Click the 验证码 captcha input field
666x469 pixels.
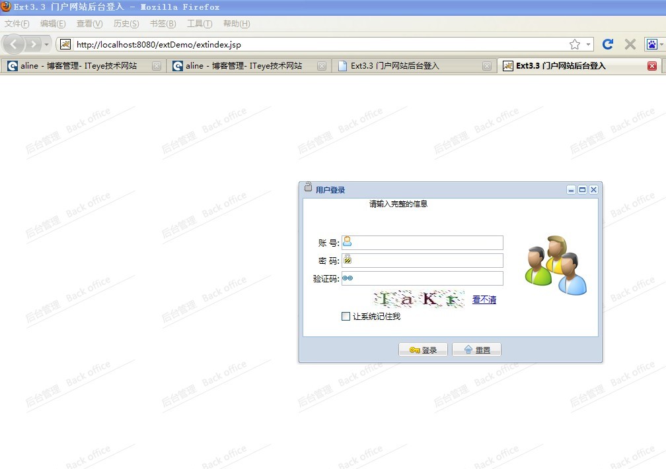(422, 278)
